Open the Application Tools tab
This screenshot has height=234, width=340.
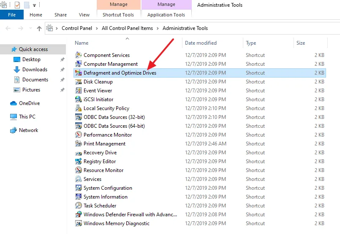(166, 15)
